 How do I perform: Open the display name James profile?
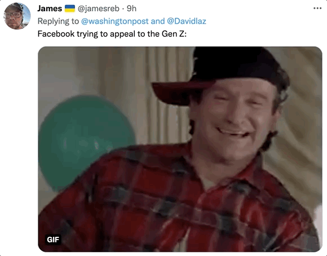(50, 8)
